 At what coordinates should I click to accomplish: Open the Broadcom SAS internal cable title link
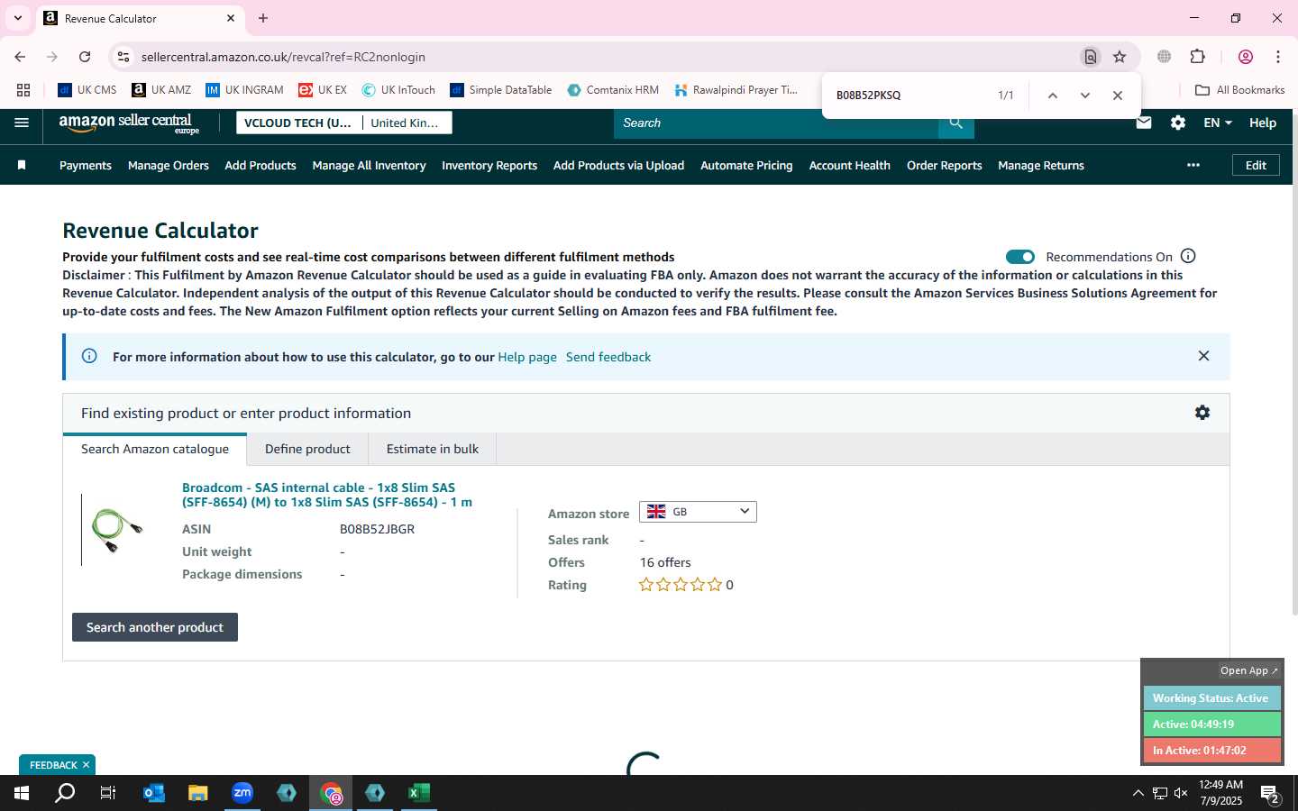327,495
